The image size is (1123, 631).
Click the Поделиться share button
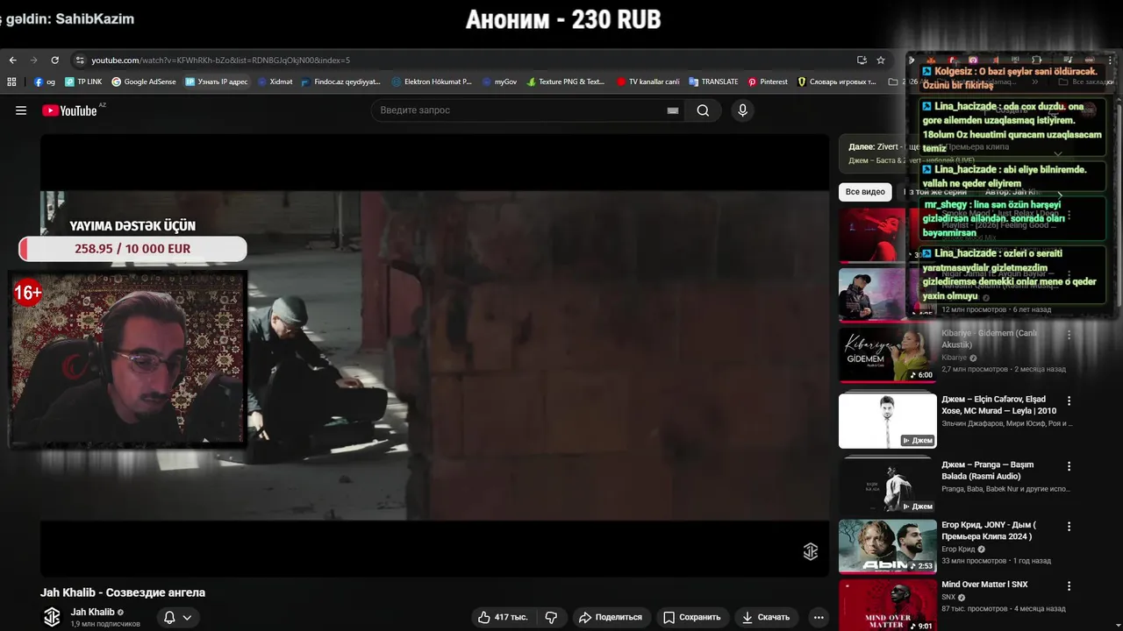click(612, 618)
